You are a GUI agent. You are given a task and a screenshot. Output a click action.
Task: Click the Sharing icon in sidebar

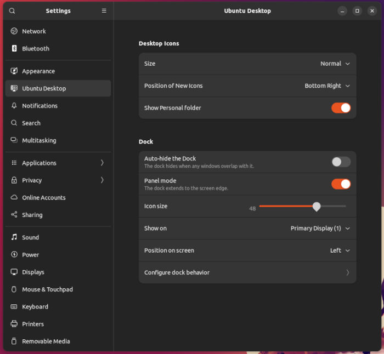click(14, 215)
